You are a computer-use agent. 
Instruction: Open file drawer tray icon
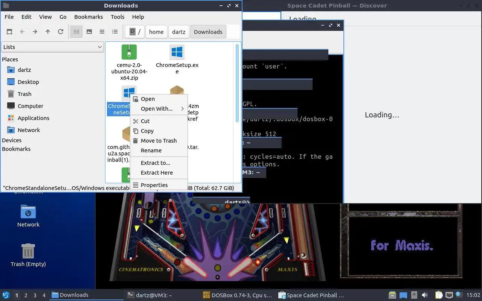pos(392,295)
